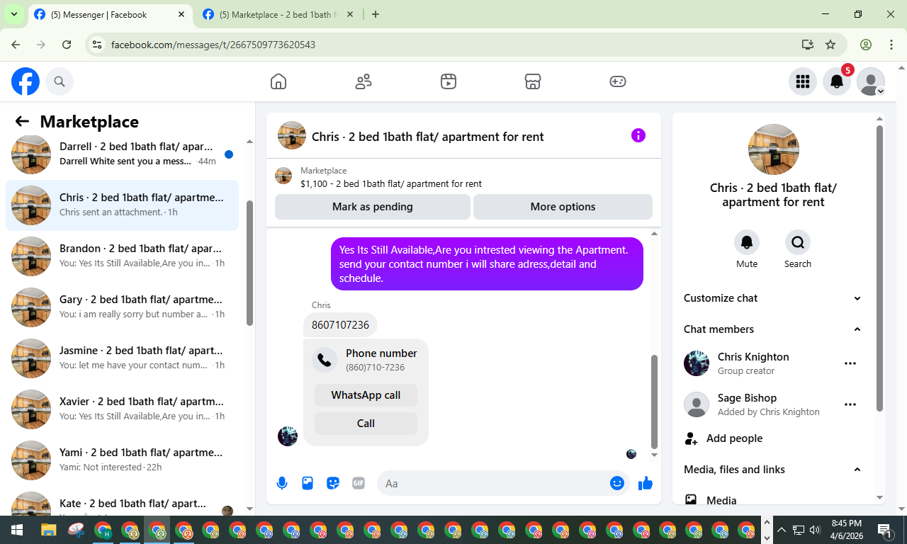The height and width of the screenshot is (544, 907).
Task: Go to the Home feed icon
Action: pyautogui.click(x=278, y=81)
